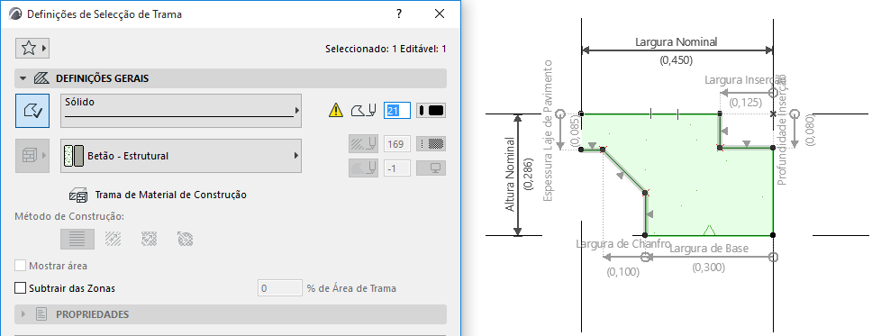
Task: Click the Propriedades section list icon
Action: [x=41, y=314]
